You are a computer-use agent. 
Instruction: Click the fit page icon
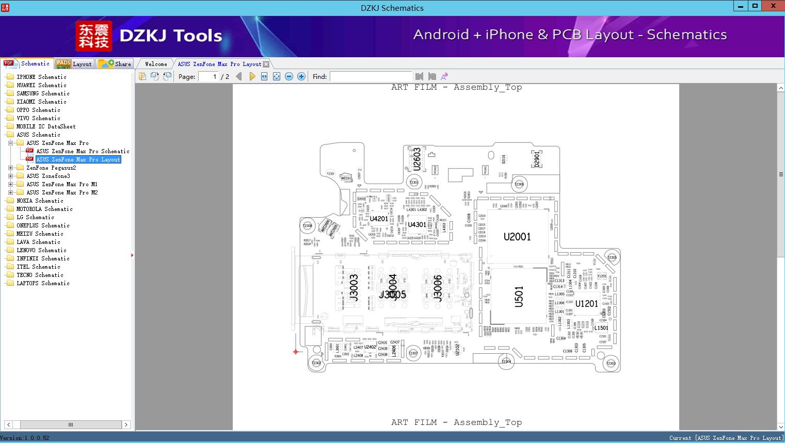[x=277, y=76]
